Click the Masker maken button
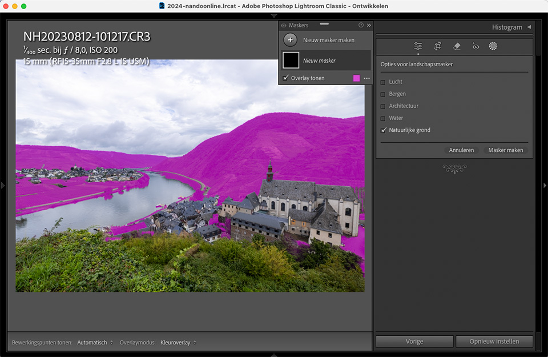 click(505, 150)
